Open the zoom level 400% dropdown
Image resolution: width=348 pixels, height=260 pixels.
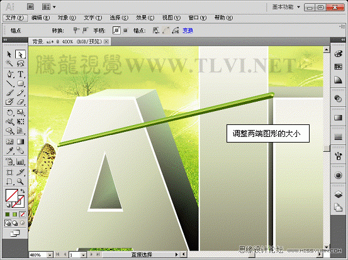[x=50, y=255]
